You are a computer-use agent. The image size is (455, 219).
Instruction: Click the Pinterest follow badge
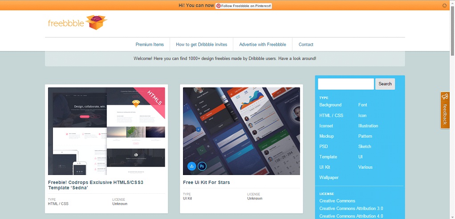(x=244, y=6)
